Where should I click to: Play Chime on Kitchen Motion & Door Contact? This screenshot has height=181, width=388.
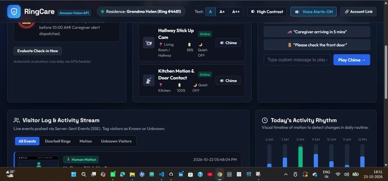click(228, 81)
